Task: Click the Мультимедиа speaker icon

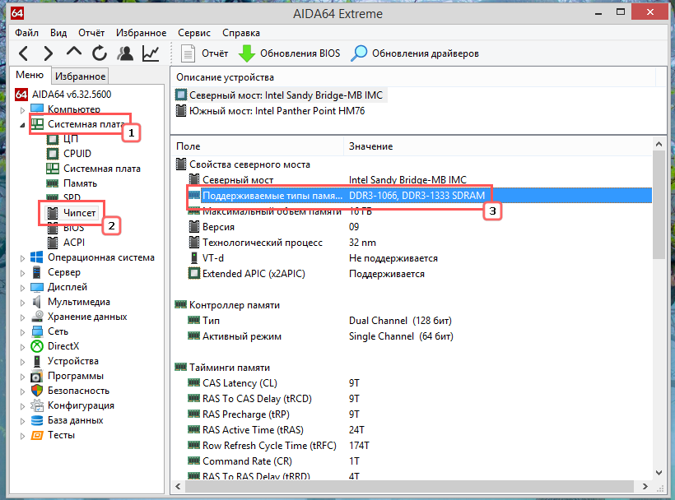Action: click(x=36, y=302)
